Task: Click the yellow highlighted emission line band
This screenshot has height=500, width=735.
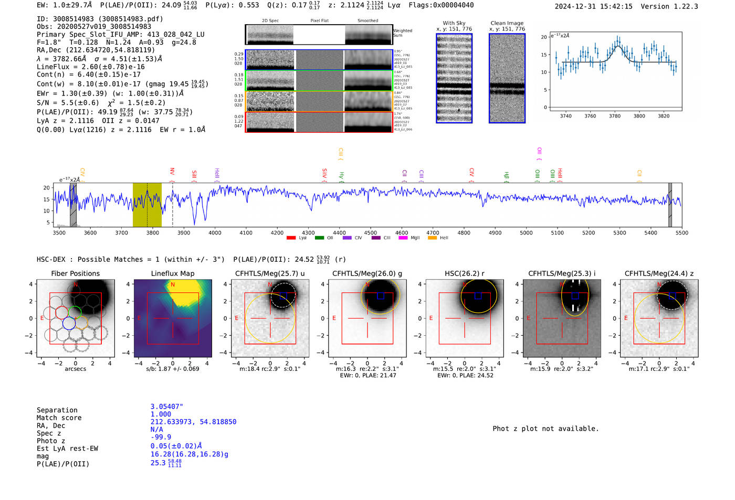Action: (147, 205)
